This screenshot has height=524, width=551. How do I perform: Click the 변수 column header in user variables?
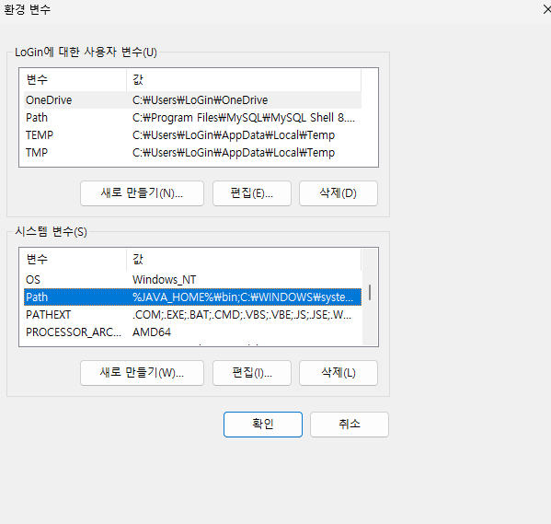pos(75,79)
